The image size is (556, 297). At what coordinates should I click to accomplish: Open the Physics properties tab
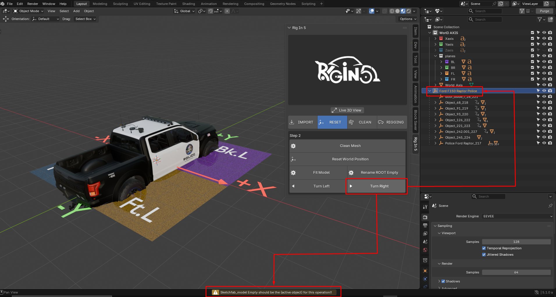click(x=425, y=279)
